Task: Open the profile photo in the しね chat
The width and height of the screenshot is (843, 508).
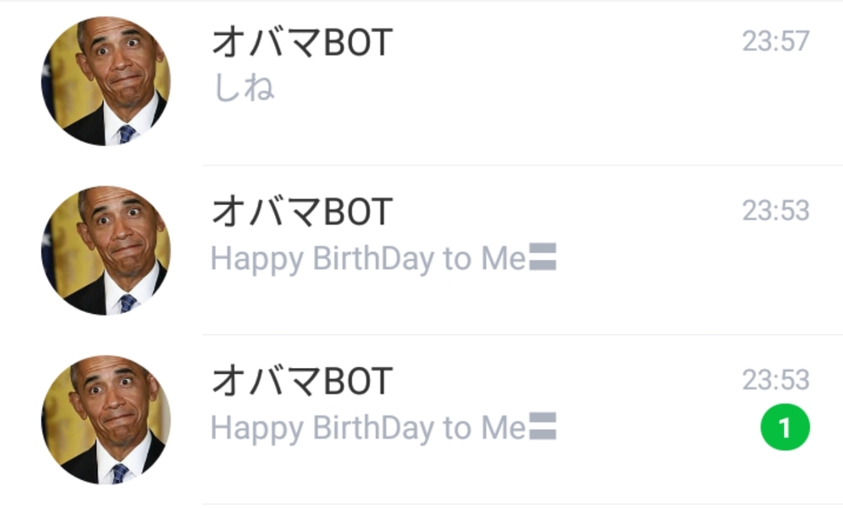Action: 105,82
